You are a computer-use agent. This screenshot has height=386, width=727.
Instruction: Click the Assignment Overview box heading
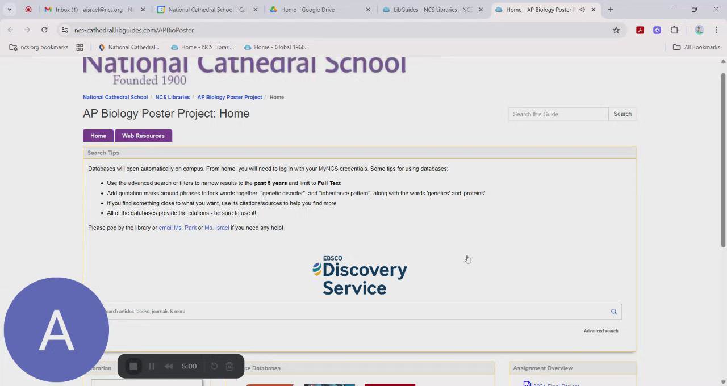point(543,368)
